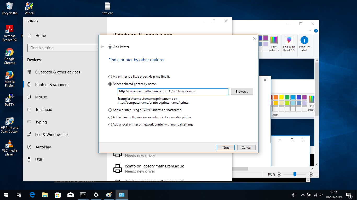Open Edit with Paint 3D

[x=289, y=44]
